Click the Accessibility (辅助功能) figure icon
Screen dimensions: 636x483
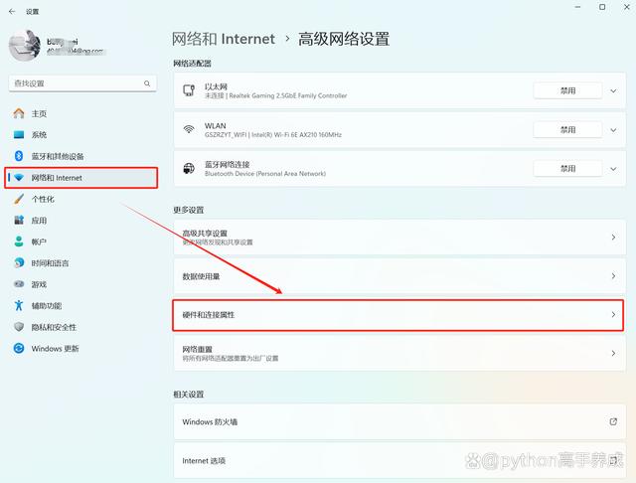(x=19, y=305)
